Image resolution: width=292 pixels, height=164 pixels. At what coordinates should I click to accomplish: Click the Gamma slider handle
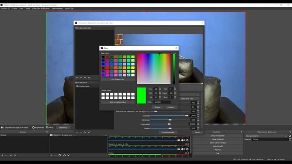[x=170, y=128]
